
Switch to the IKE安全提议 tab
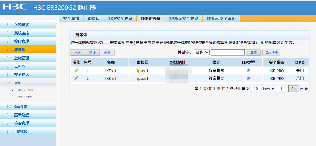pyautogui.click(x=120, y=19)
